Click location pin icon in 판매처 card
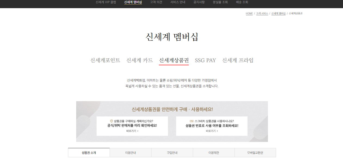Screen dimensions: 343x158 coord(112,121)
